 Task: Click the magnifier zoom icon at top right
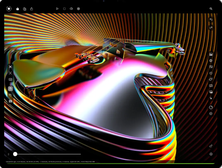[x=211, y=9]
